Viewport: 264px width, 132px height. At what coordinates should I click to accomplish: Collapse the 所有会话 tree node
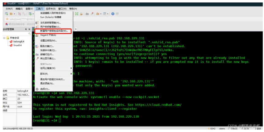(4, 38)
